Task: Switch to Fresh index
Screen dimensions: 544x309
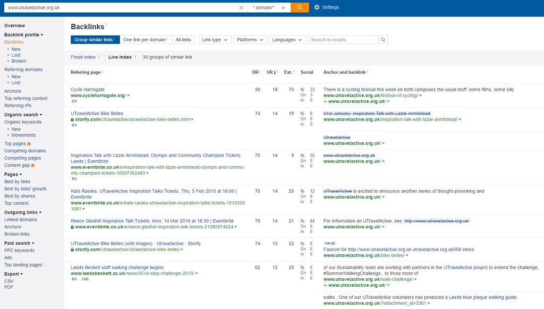Action: pyautogui.click(x=83, y=57)
